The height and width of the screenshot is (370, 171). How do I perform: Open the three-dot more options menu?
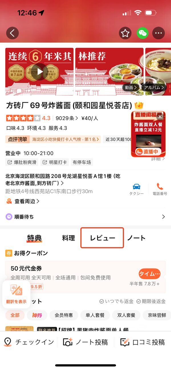[x=159, y=33]
